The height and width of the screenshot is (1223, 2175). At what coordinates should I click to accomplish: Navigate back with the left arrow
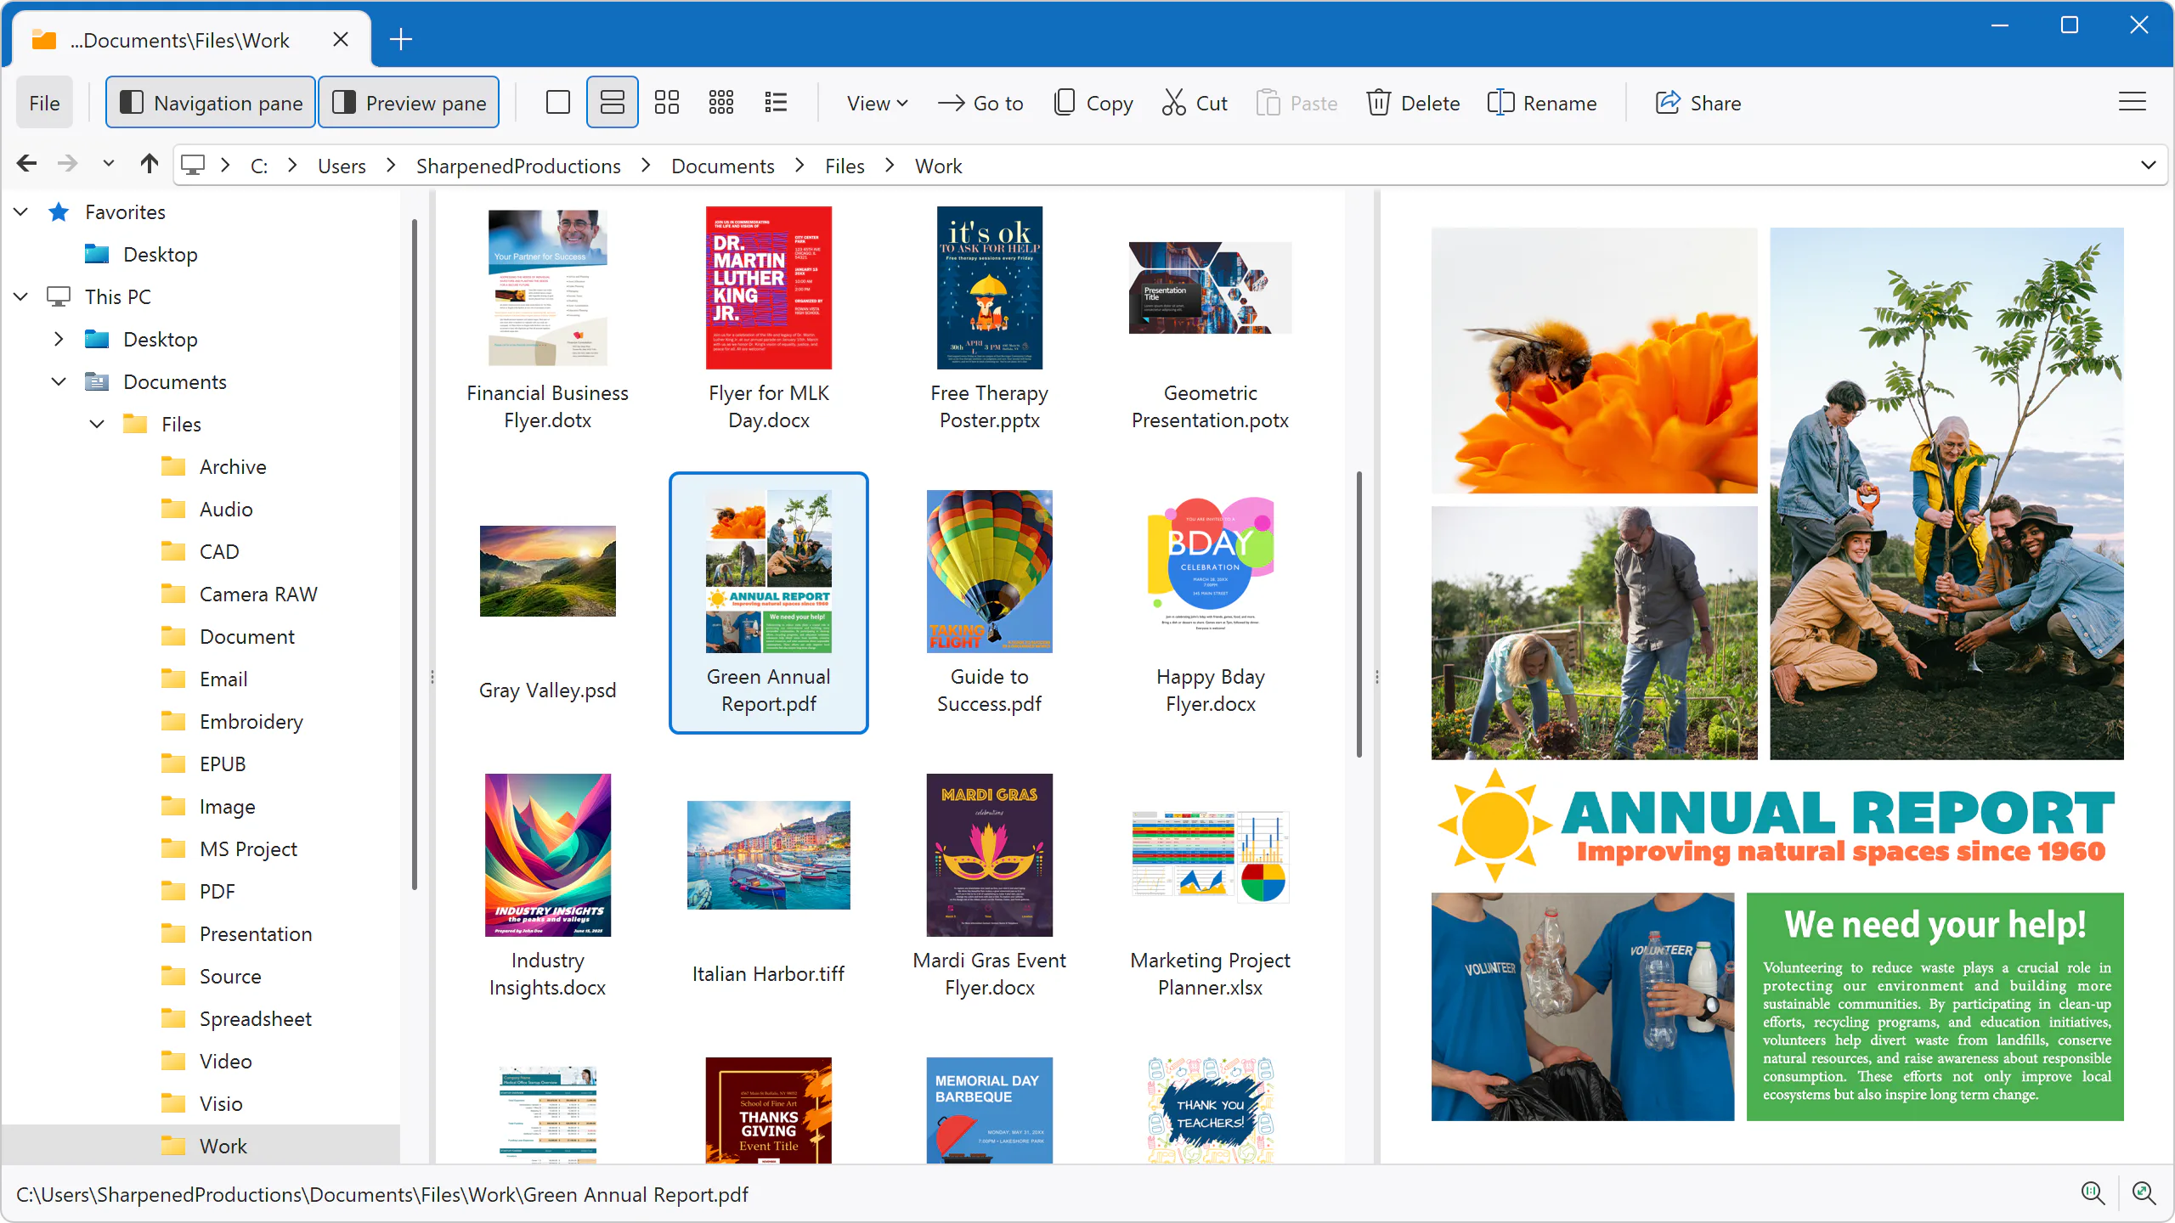point(27,163)
